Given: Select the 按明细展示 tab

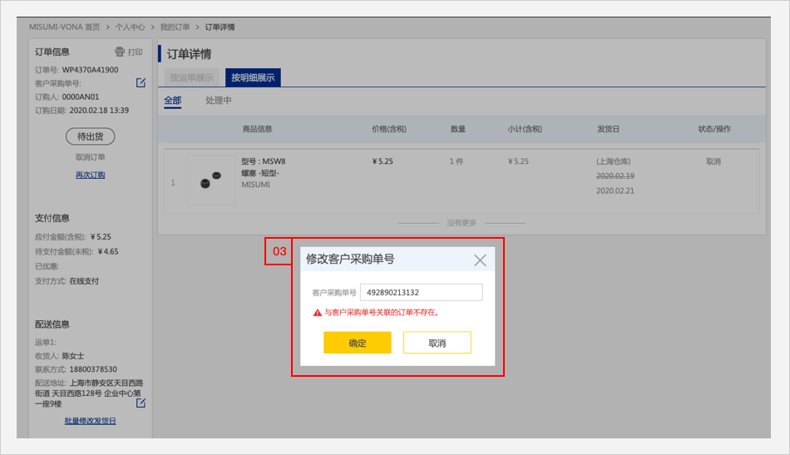Looking at the screenshot, I should tap(253, 77).
